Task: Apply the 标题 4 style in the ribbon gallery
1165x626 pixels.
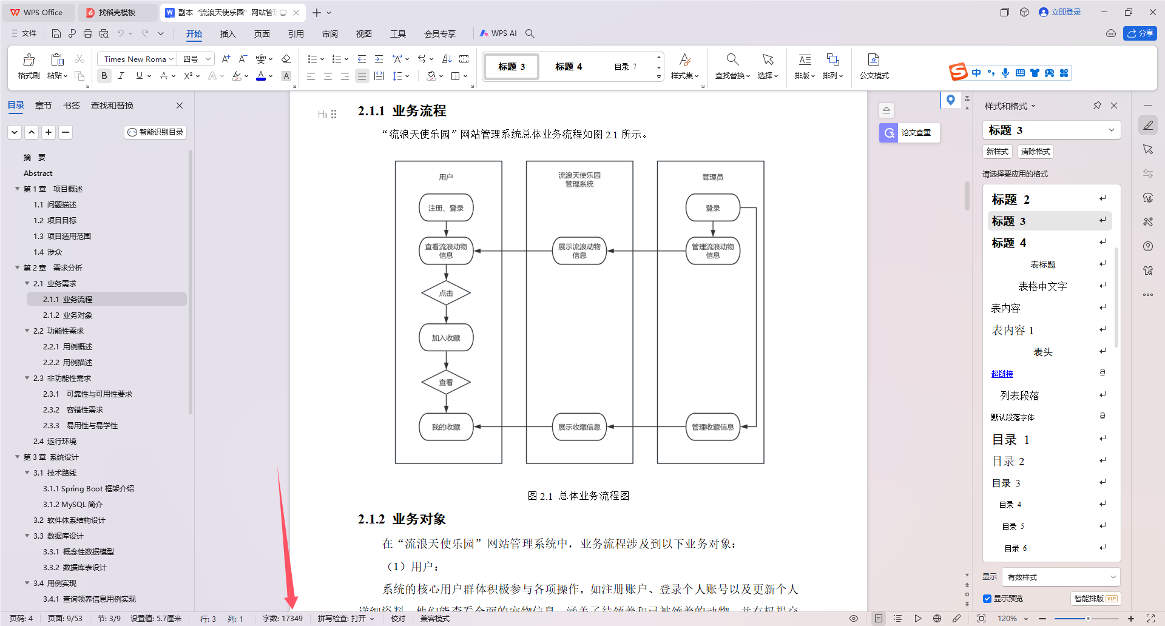Action: point(569,66)
